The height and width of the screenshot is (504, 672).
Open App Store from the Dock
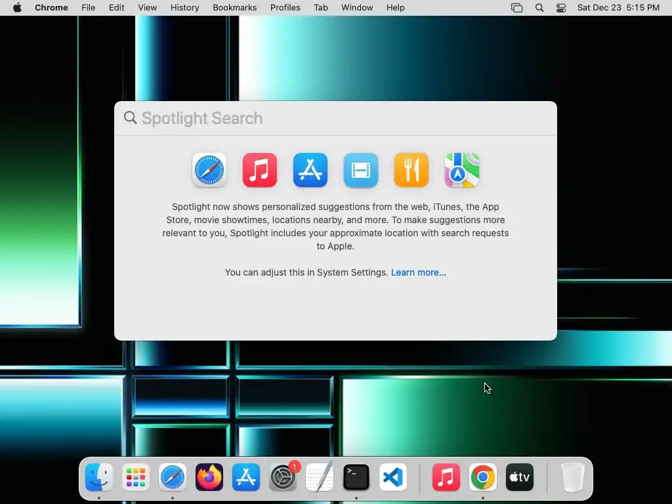click(246, 477)
